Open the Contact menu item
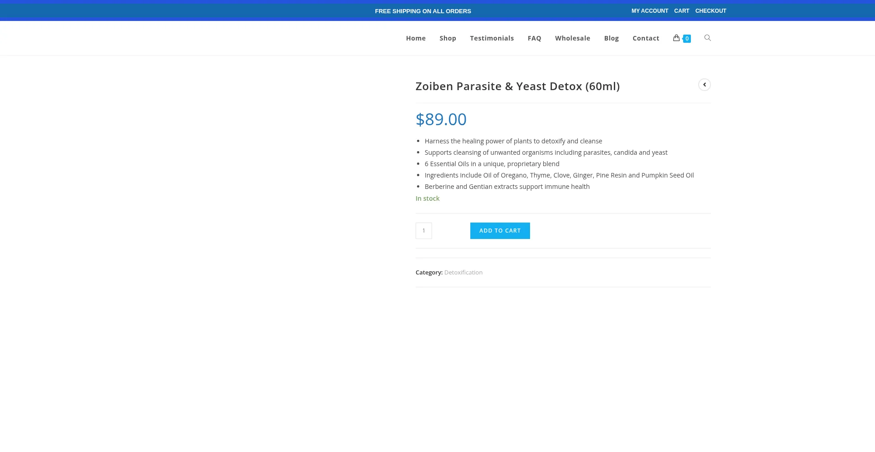The height and width of the screenshot is (452, 875). pos(646,38)
